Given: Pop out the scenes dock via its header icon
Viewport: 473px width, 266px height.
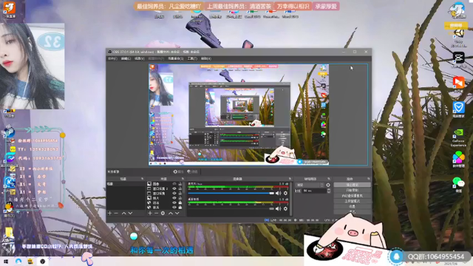Looking at the screenshot, I should pos(143,179).
